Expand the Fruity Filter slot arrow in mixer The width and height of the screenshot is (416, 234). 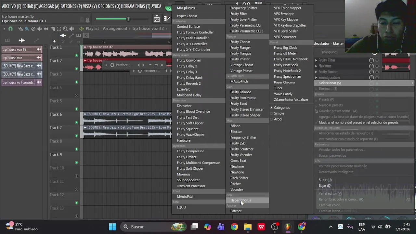pyautogui.click(x=316, y=60)
